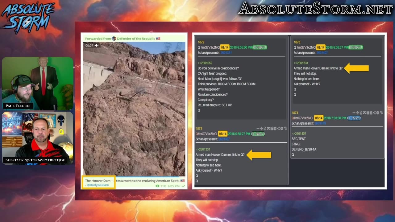
Task: Click the goggles icon in post 1874 toolbar
Action: (364, 113)
